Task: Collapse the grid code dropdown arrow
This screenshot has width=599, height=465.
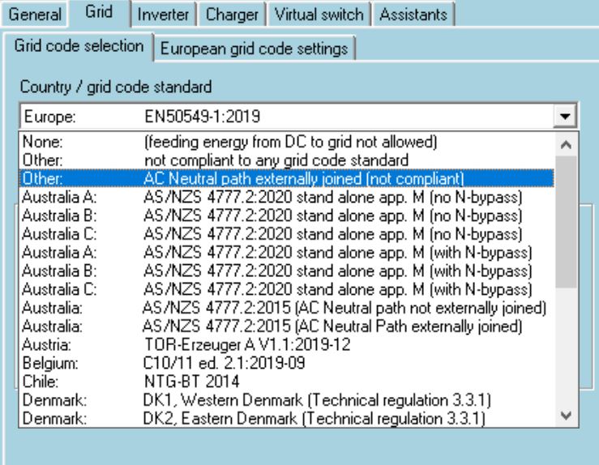Action: pyautogui.click(x=565, y=116)
